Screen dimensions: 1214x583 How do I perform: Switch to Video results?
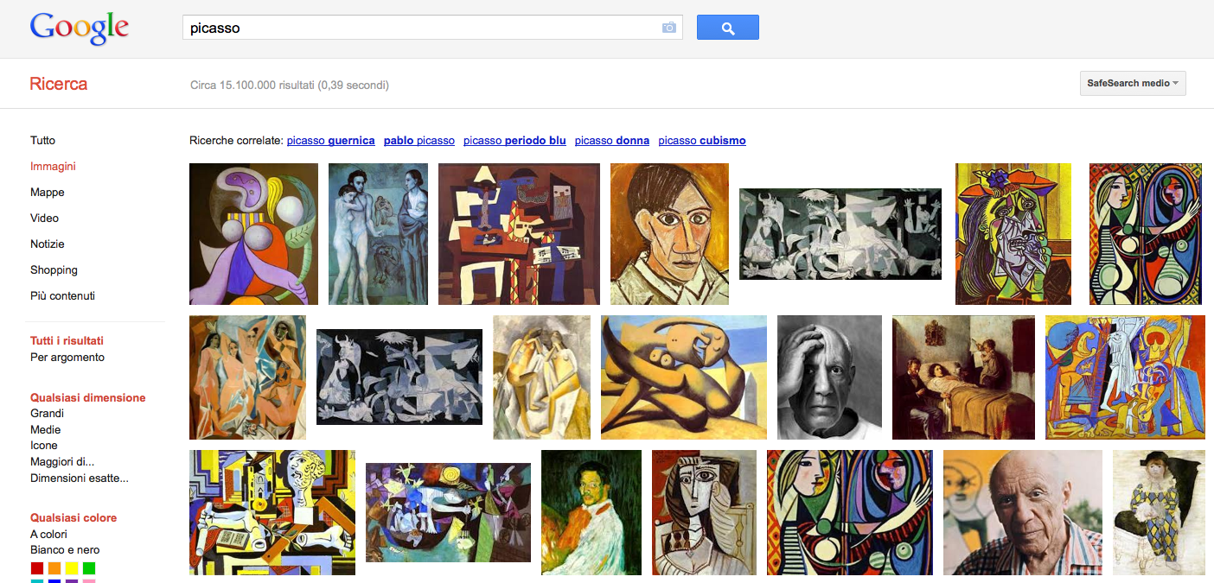pos(44,218)
